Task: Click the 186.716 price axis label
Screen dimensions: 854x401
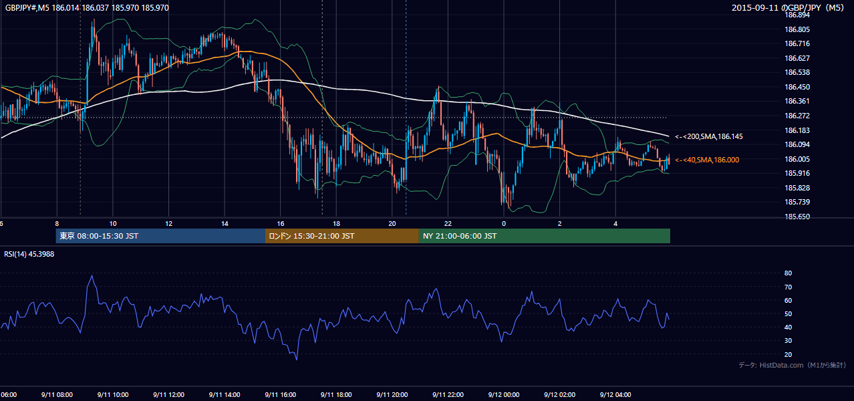Action: 797,43
